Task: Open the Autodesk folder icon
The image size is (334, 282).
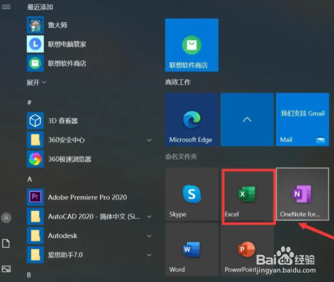Action: 35,236
